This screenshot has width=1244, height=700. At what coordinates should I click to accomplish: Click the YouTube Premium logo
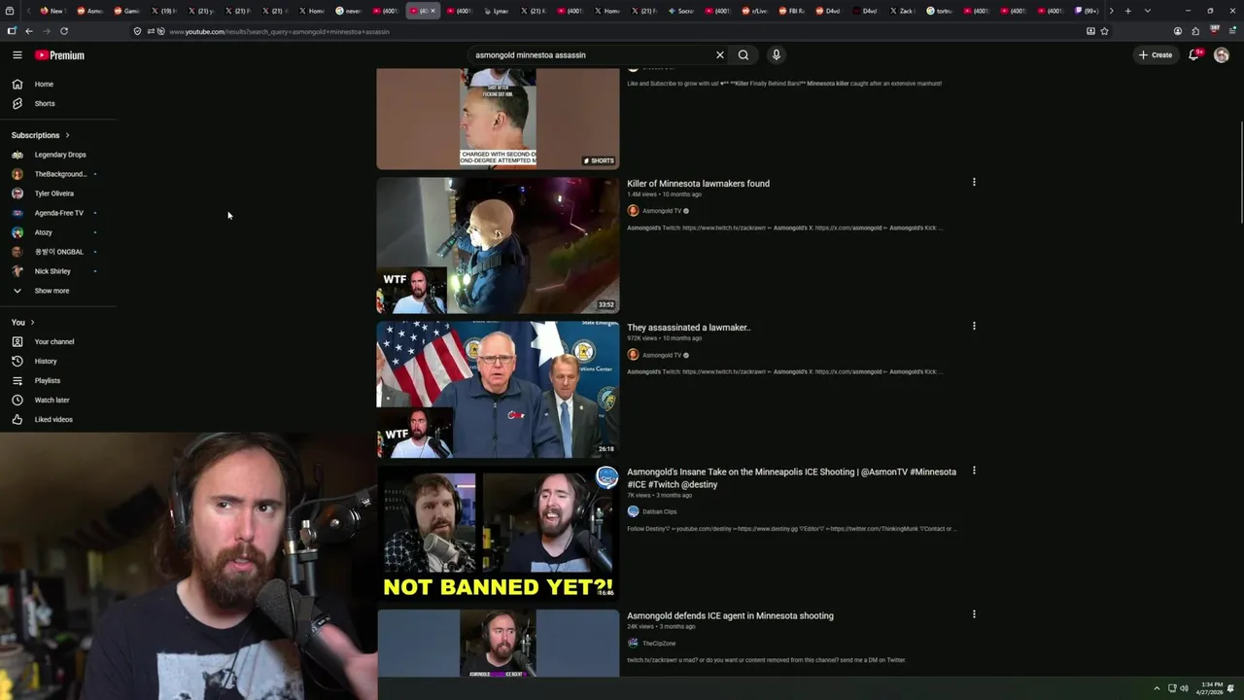(59, 55)
